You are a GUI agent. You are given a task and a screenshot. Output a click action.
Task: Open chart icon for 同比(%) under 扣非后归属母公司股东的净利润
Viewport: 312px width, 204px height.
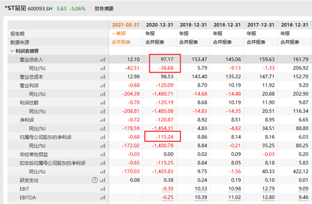pos(102,172)
